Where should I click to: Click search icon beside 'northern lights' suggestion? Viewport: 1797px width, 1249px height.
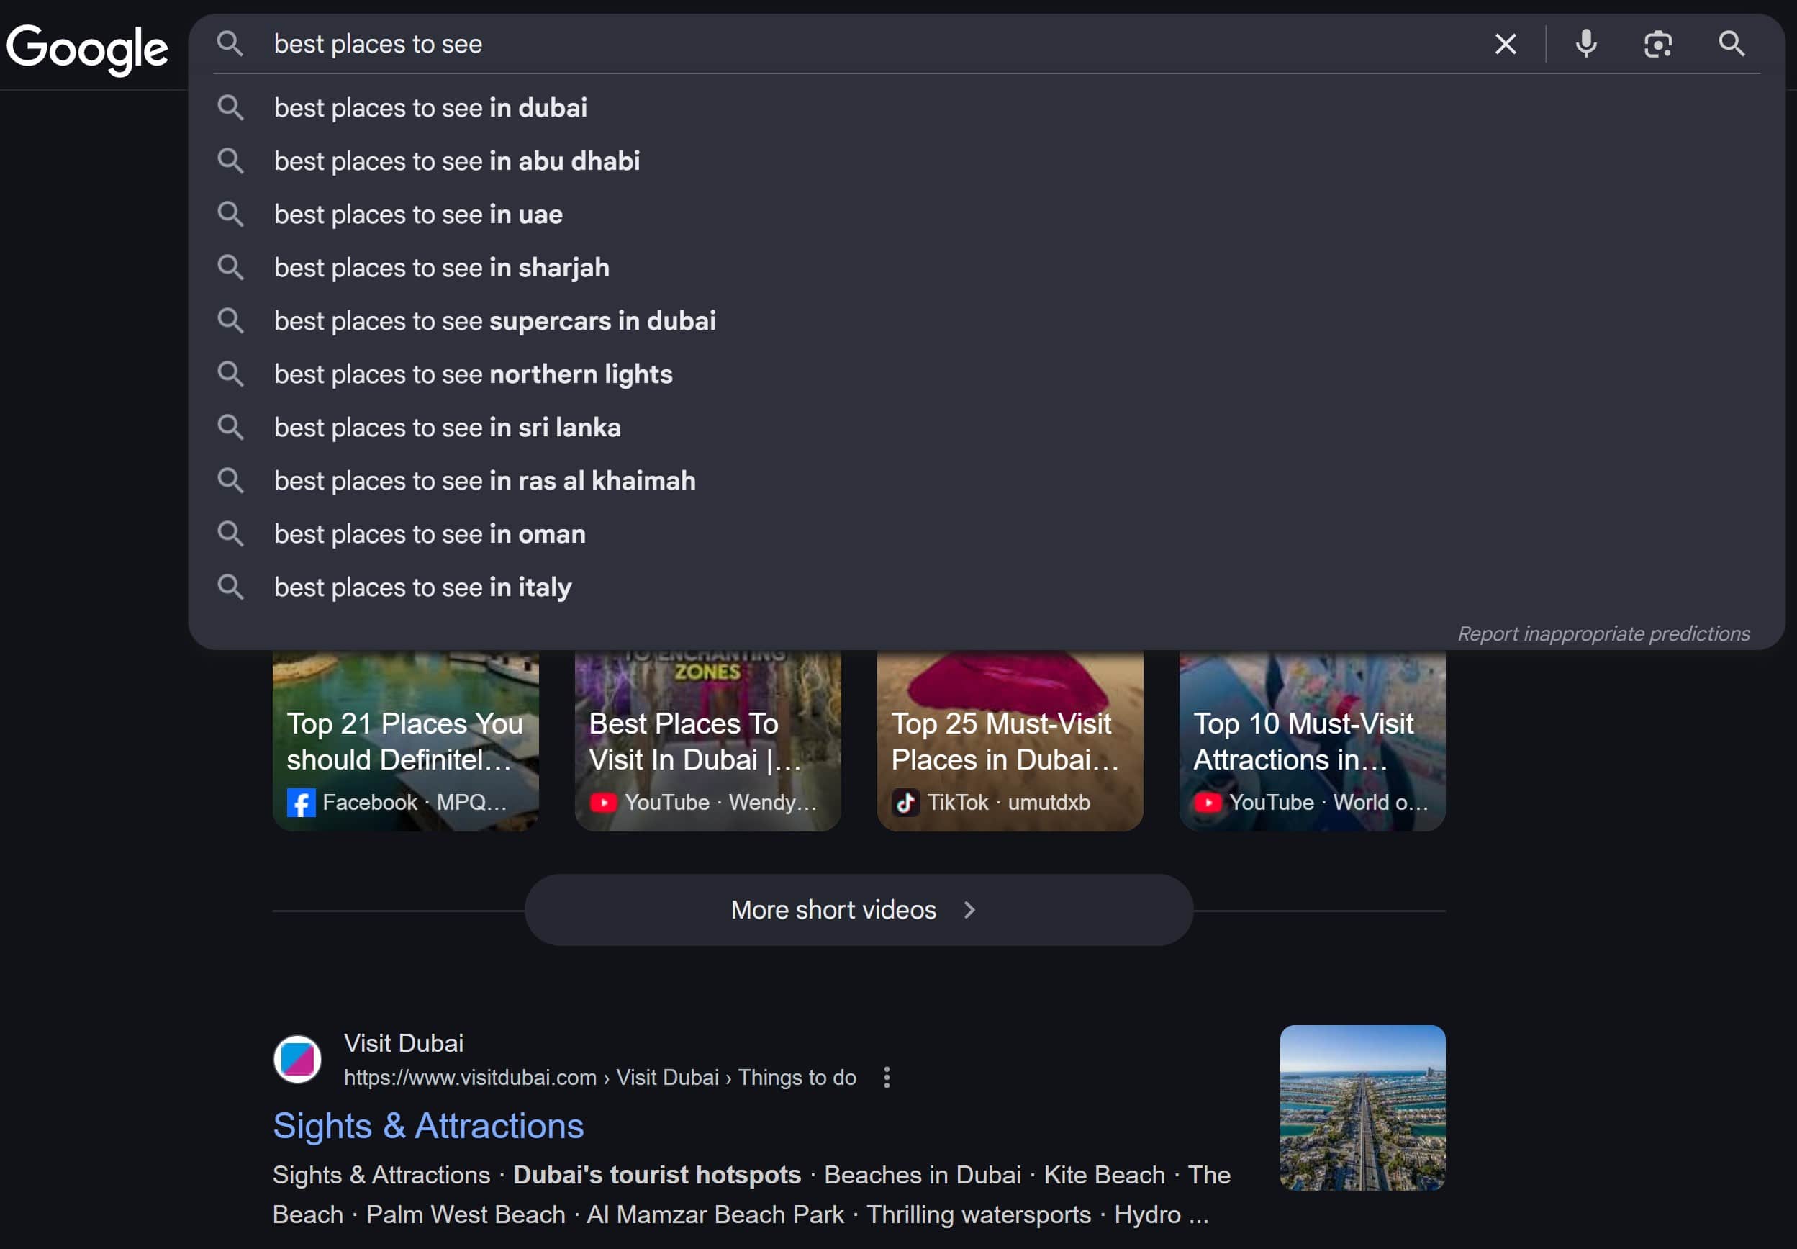pyautogui.click(x=230, y=374)
